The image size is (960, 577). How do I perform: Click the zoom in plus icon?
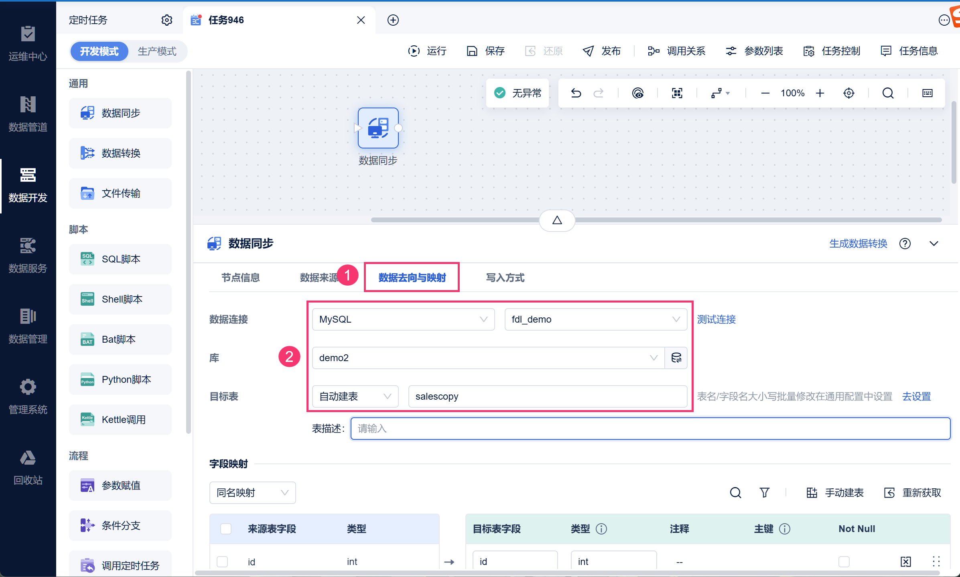point(820,93)
